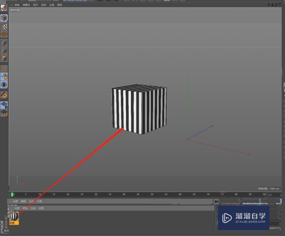285x236 pixels.
Task: Open 纹理 menu in lower material manager
Action: pyautogui.click(x=41, y=208)
